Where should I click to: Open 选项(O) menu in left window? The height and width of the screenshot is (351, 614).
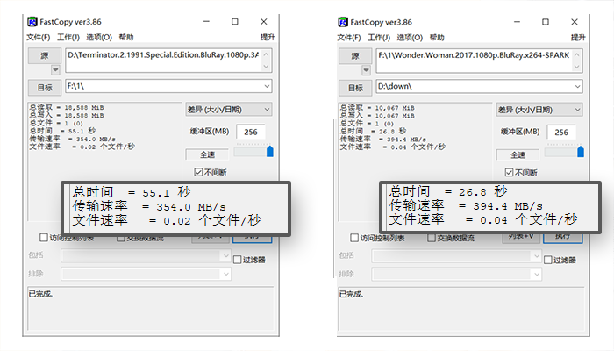point(99,37)
